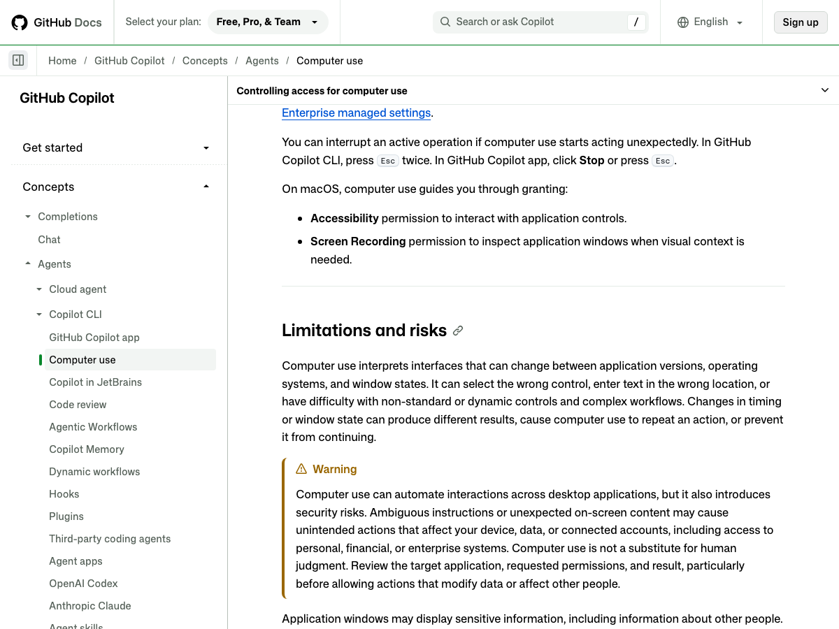Open Agent apps sidebar item
839x629 pixels.
pos(76,561)
